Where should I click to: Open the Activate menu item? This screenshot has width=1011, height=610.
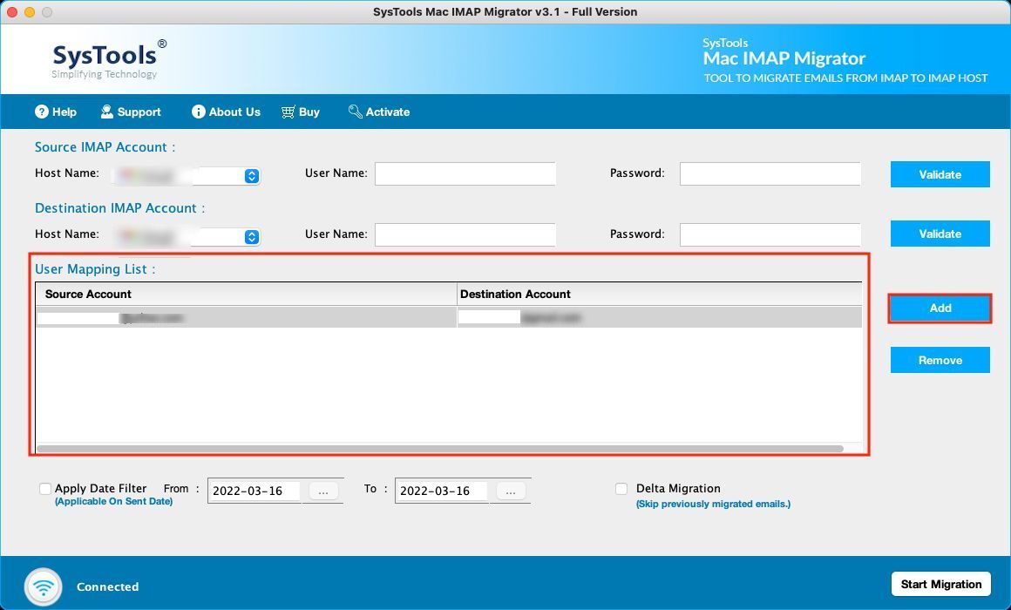(x=379, y=112)
